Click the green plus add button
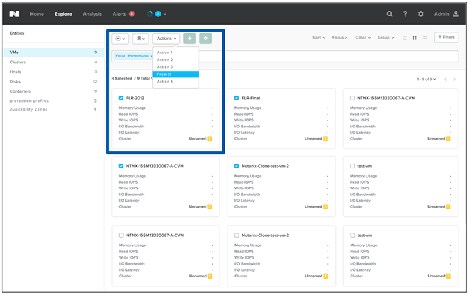The width and height of the screenshot is (469, 295). click(189, 38)
